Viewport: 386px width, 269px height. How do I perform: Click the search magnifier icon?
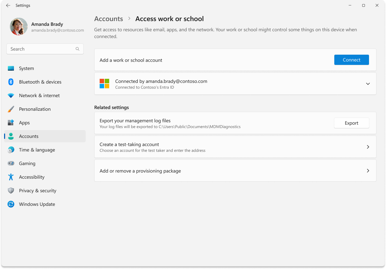point(78,49)
